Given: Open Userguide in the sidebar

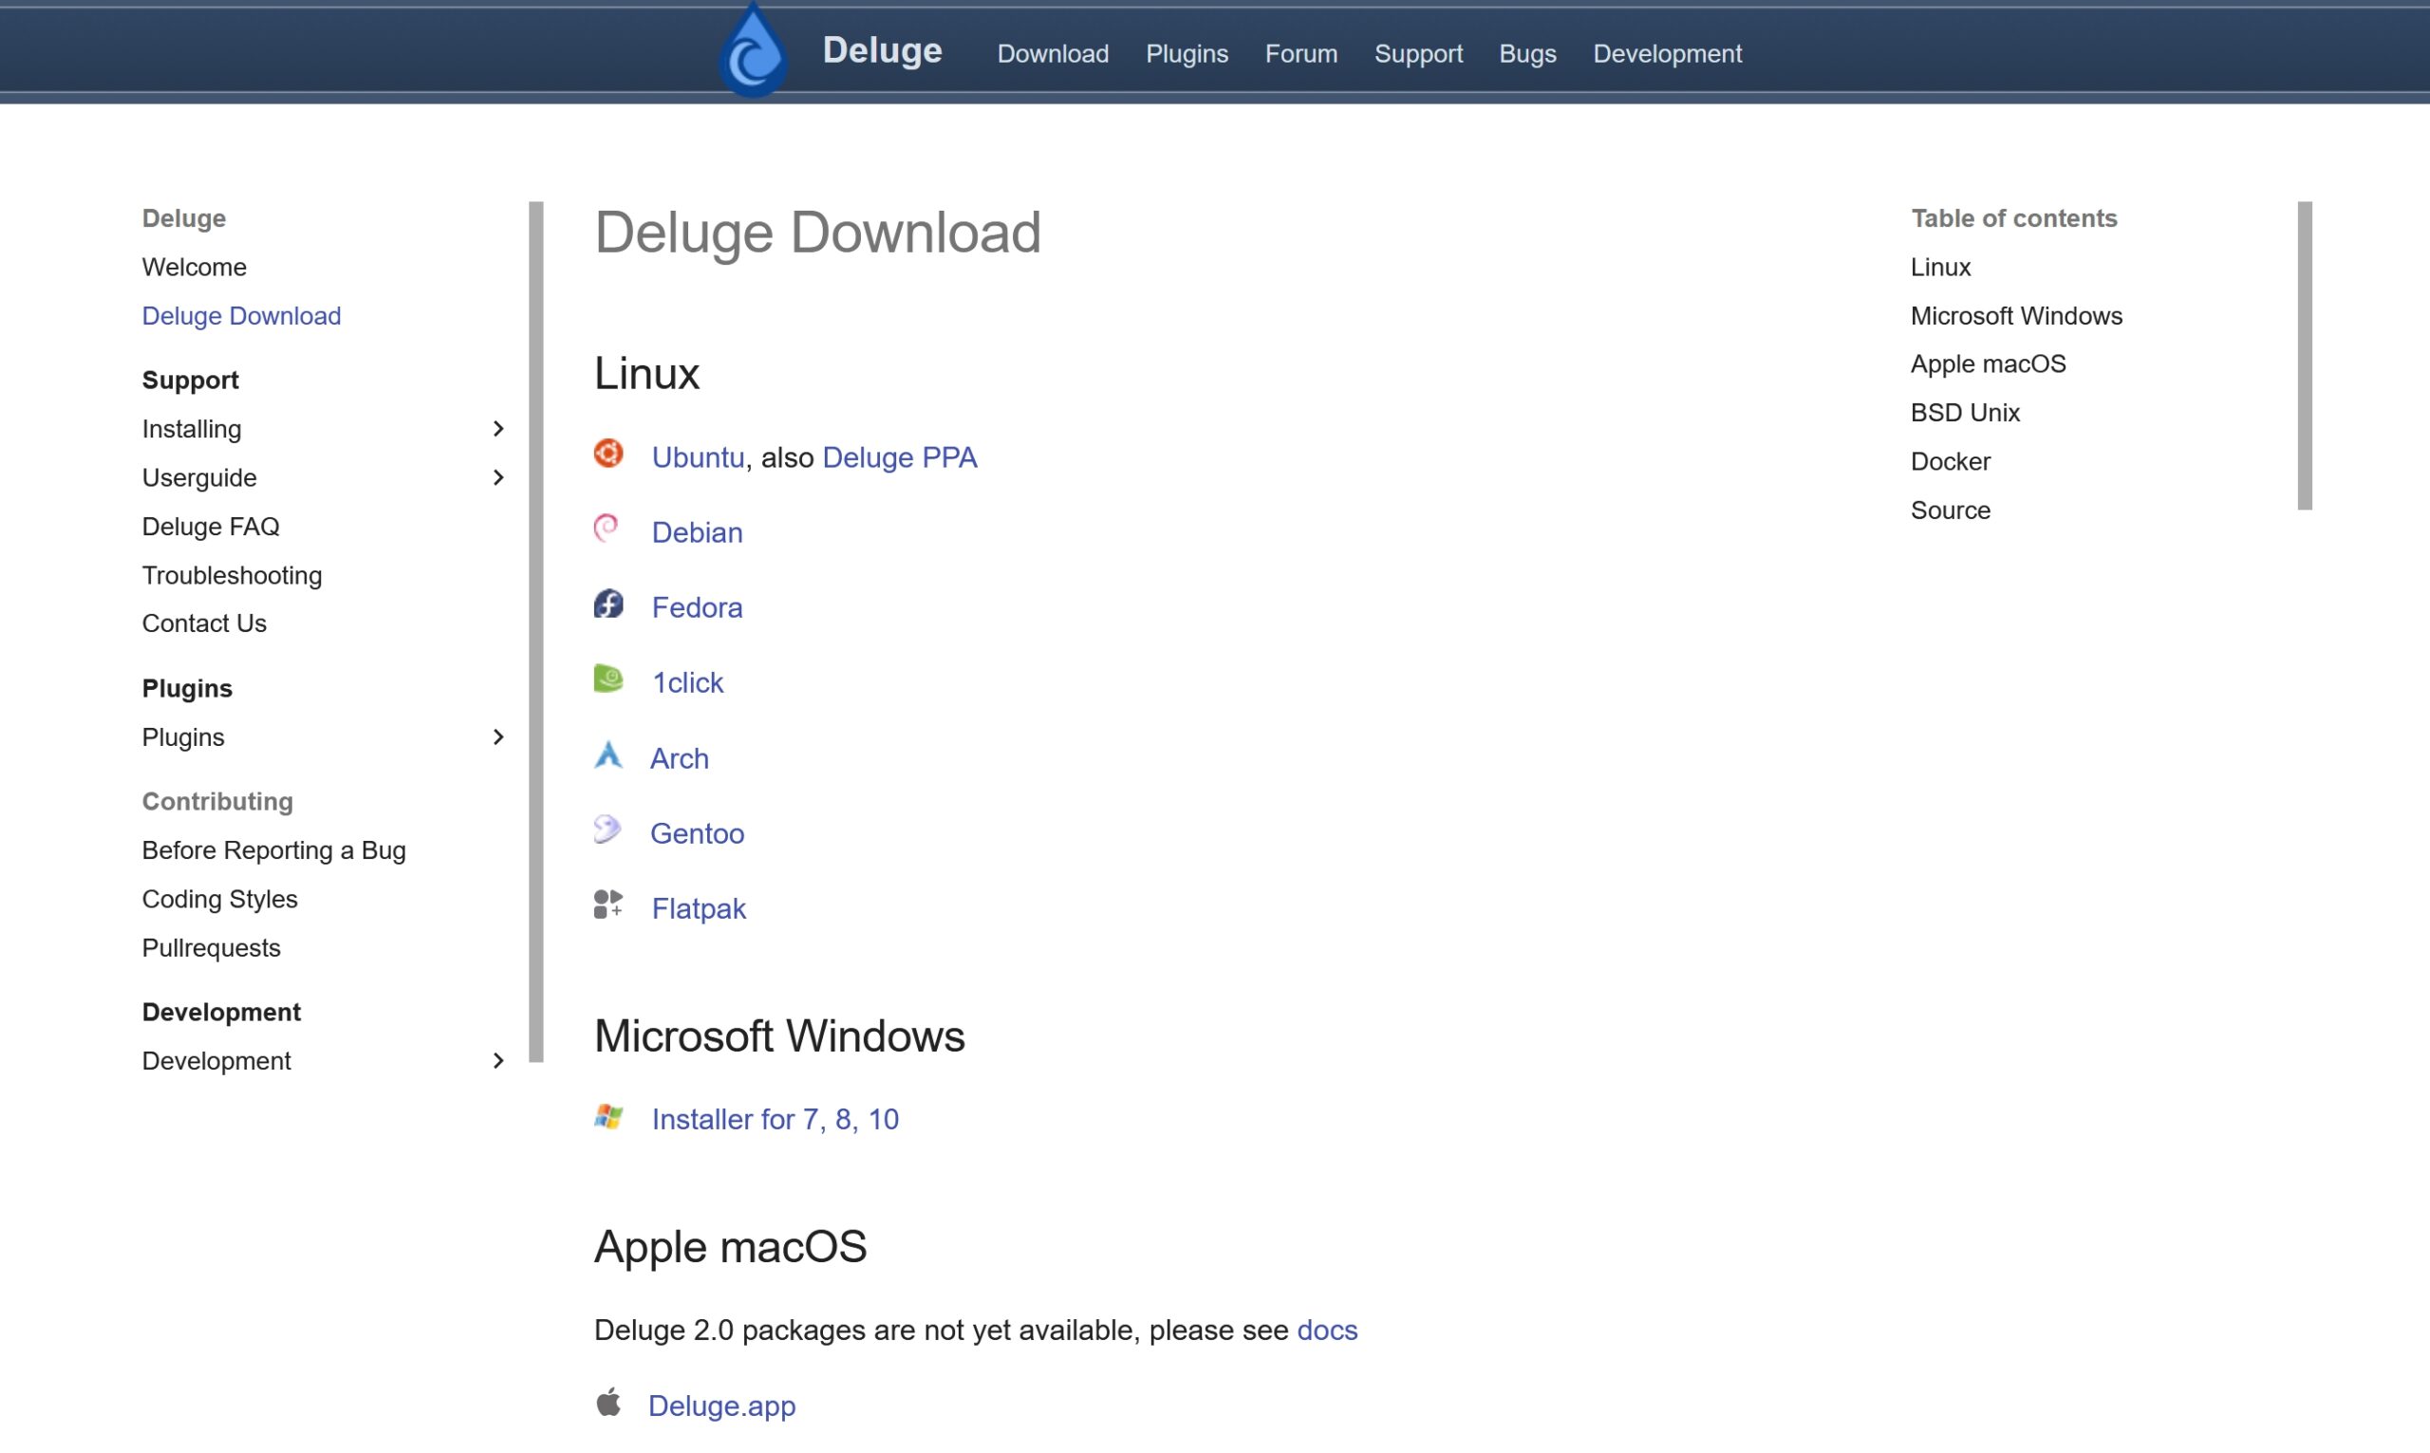Looking at the screenshot, I should tap(198, 477).
